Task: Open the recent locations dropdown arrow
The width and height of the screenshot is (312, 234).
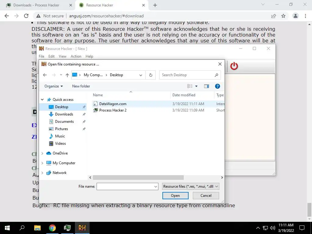Action: (61, 75)
